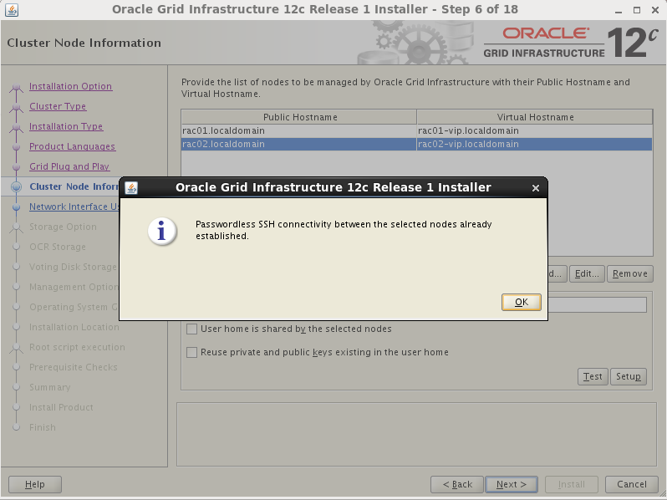The width and height of the screenshot is (667, 500).
Task: Select the Cluster Node Information step
Action: (x=74, y=186)
